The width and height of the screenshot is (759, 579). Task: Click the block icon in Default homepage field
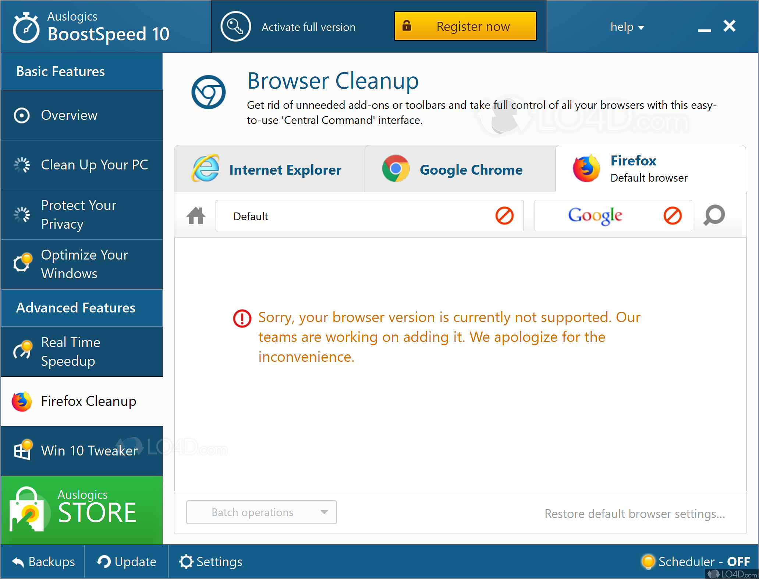tap(504, 216)
